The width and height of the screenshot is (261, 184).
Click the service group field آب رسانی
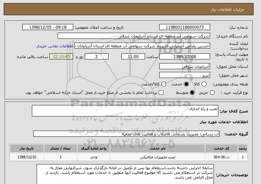point(126,134)
